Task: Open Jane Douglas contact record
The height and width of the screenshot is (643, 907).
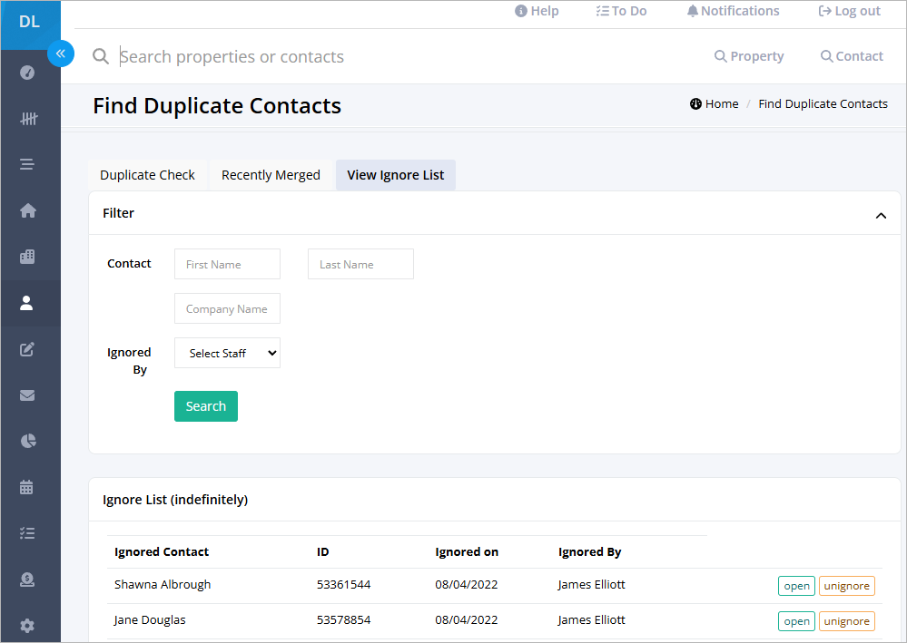Action: (x=796, y=621)
